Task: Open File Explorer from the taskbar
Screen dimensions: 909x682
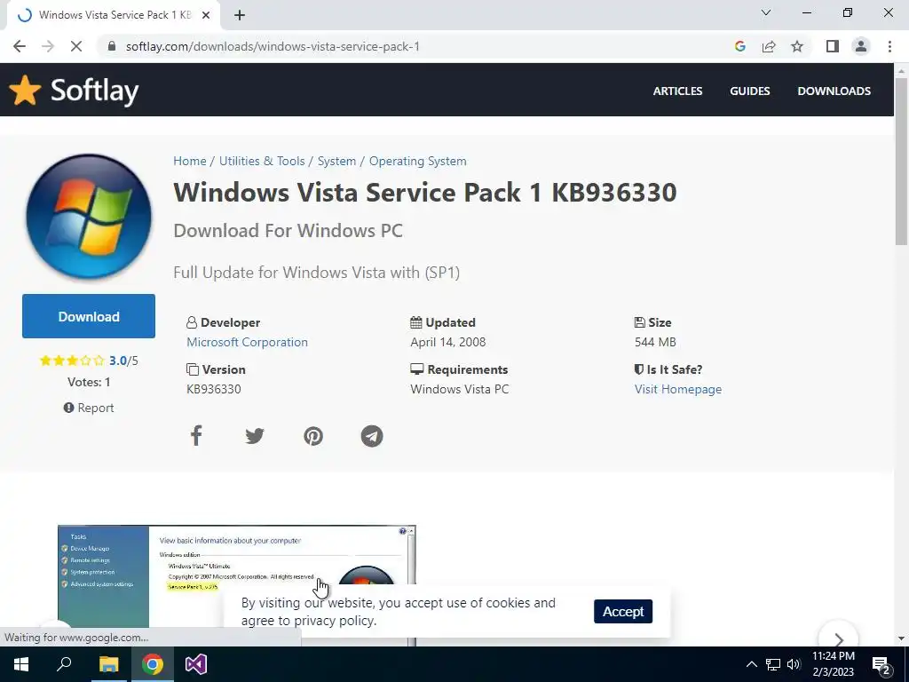Action: click(x=108, y=664)
